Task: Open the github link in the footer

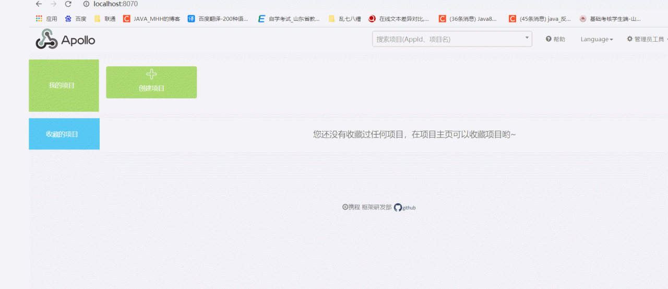Action: (405, 207)
